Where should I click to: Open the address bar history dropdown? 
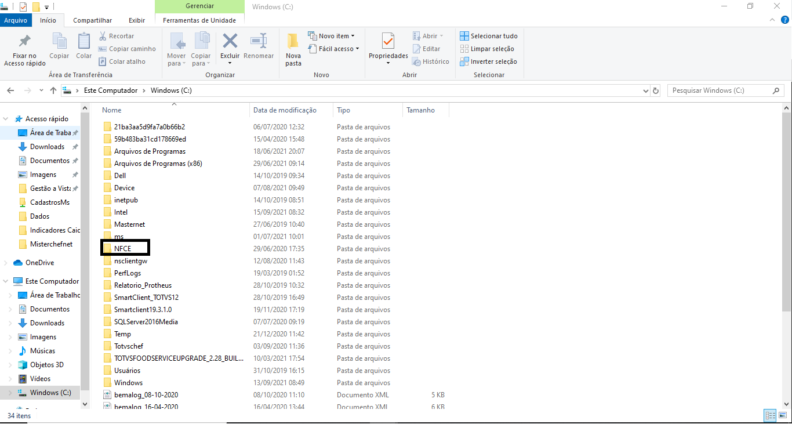[x=646, y=91]
